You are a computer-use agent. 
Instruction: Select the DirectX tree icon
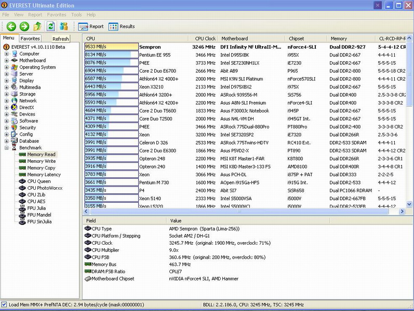tap(15, 107)
